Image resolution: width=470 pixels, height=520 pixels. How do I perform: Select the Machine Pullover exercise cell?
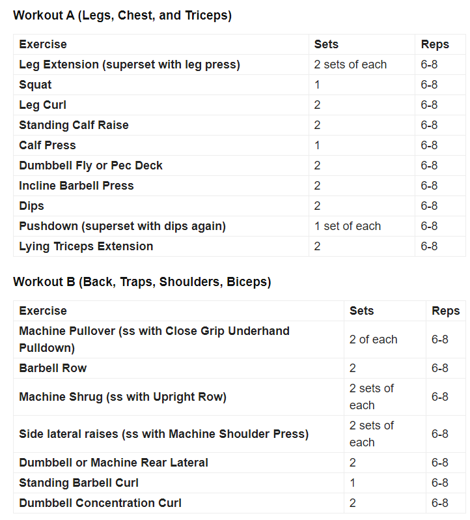(x=154, y=339)
